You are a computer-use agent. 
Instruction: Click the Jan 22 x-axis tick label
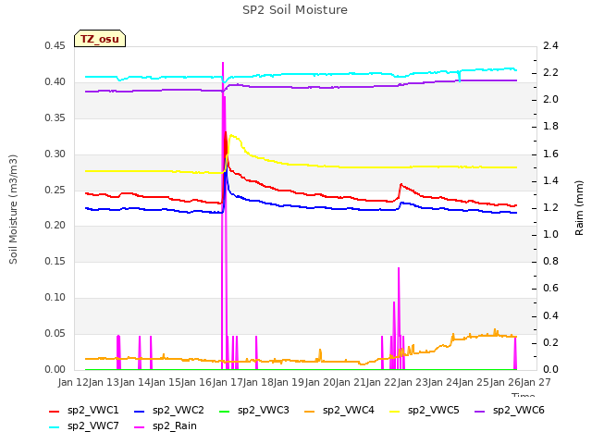pyautogui.click(x=381, y=382)
